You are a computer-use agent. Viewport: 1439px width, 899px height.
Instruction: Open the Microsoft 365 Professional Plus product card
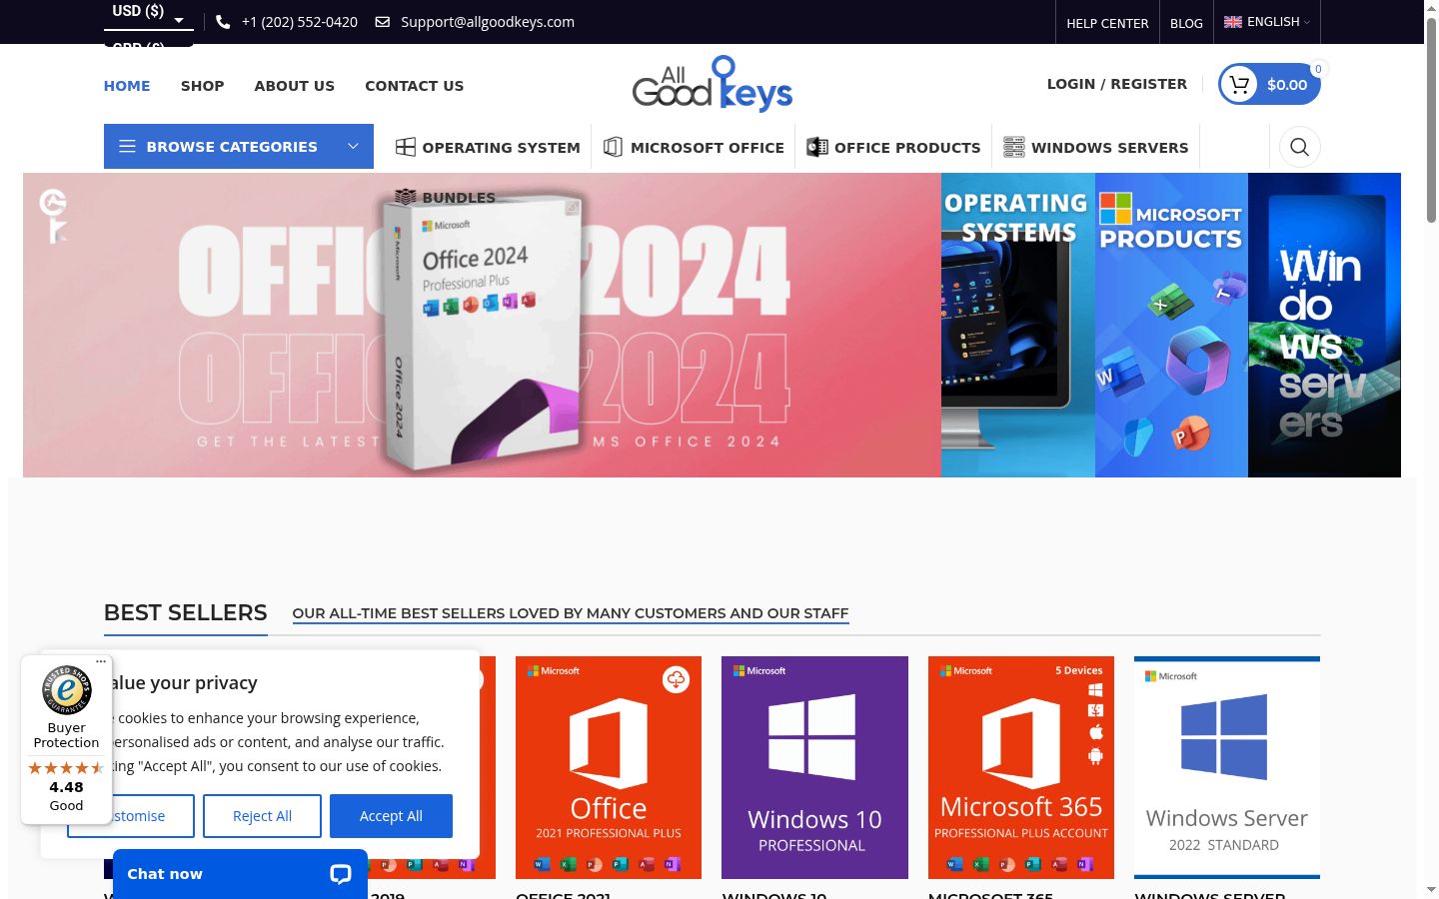[1021, 767]
